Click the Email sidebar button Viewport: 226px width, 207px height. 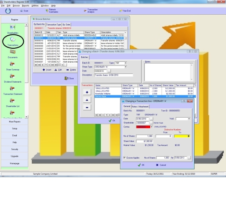(15, 136)
